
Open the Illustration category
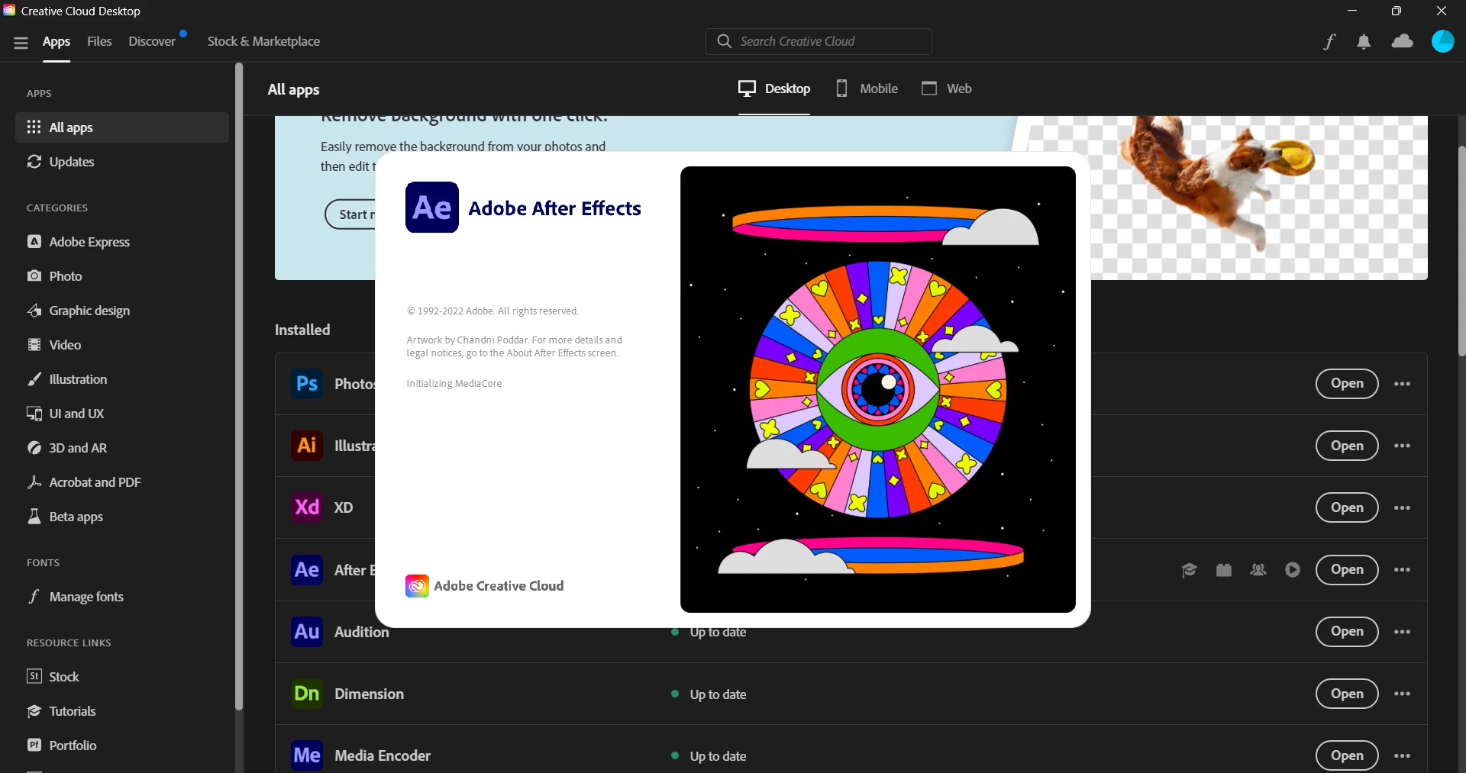(122, 379)
